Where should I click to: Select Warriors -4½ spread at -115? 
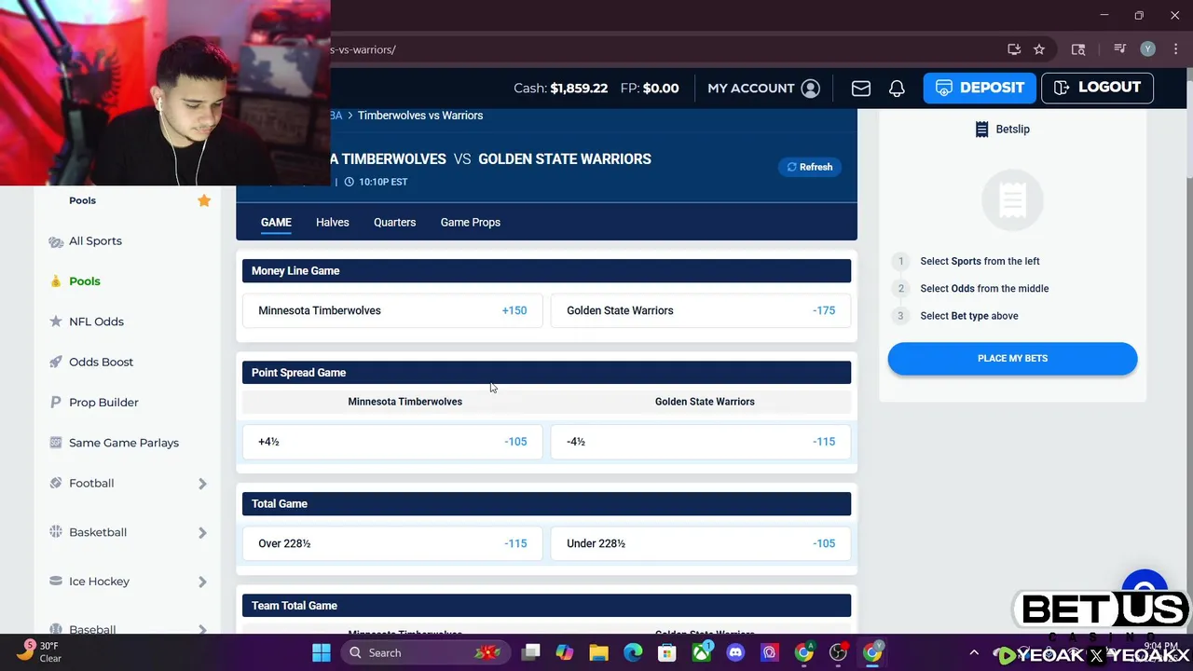point(700,442)
